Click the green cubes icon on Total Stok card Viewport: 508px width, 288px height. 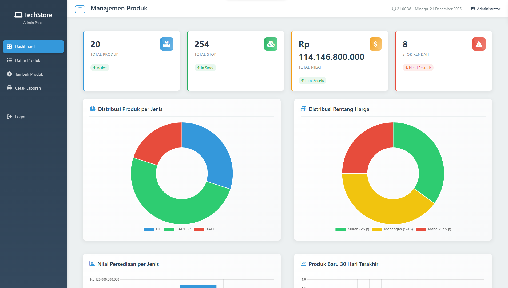[271, 44]
